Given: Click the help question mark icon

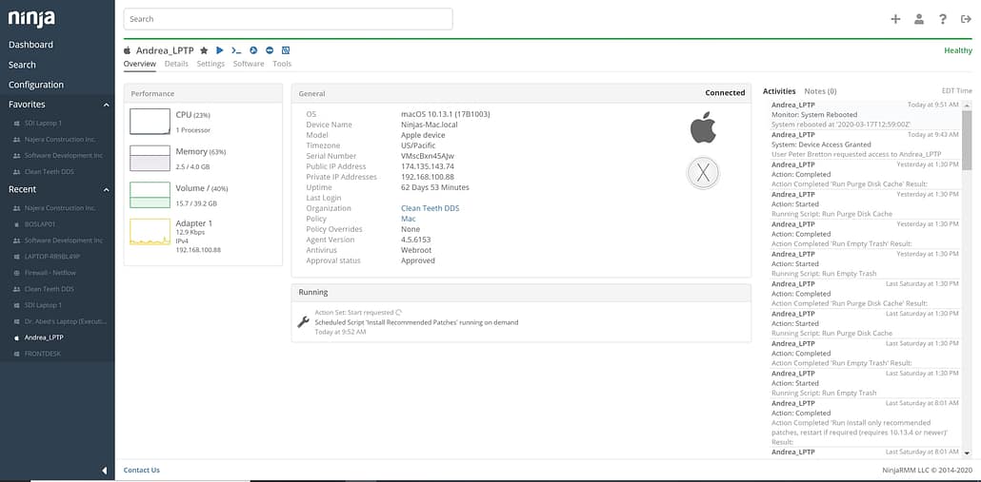Looking at the screenshot, I should [943, 19].
